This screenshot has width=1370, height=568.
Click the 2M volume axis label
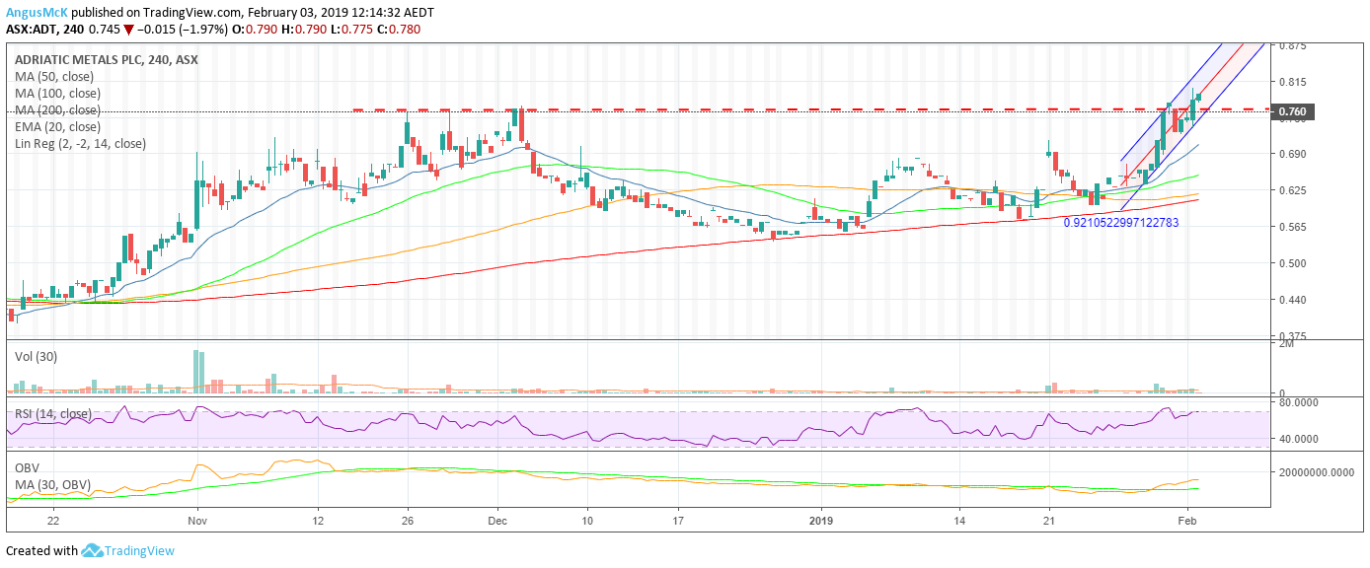(1286, 343)
